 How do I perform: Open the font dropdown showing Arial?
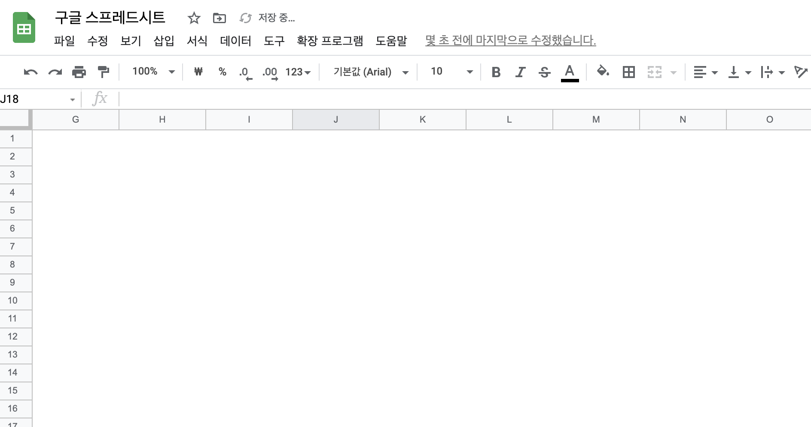[x=371, y=72]
